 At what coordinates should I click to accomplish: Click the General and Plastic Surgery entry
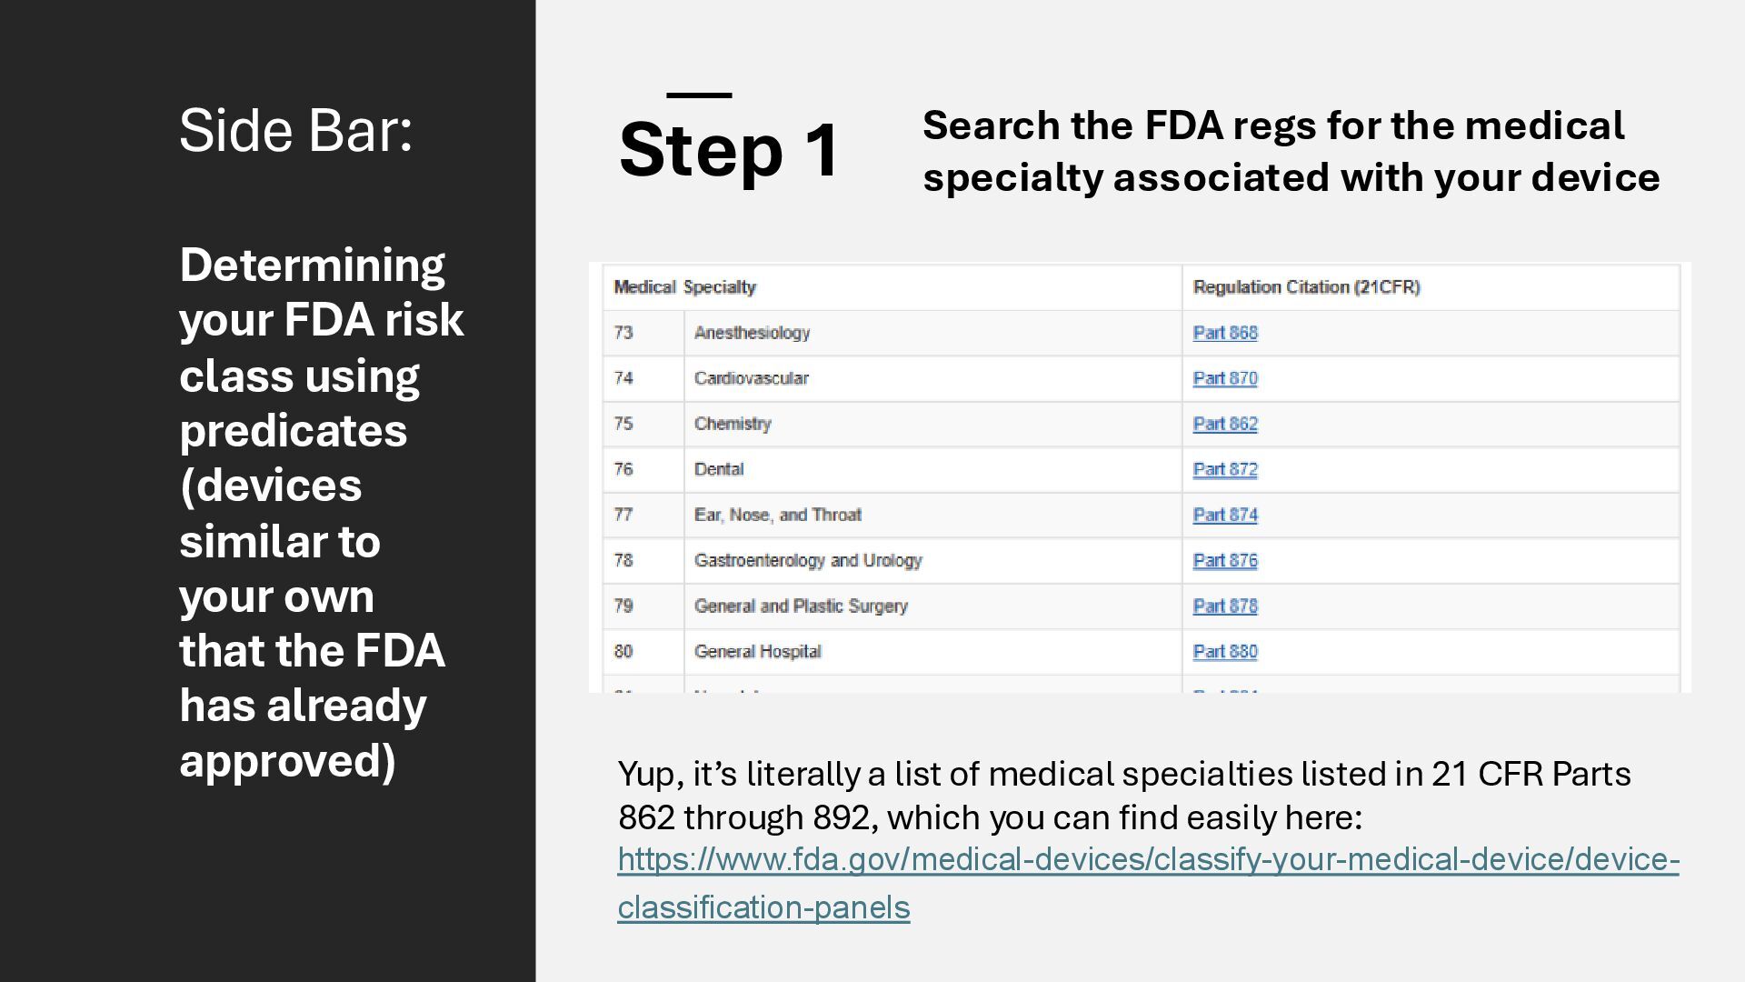(801, 606)
